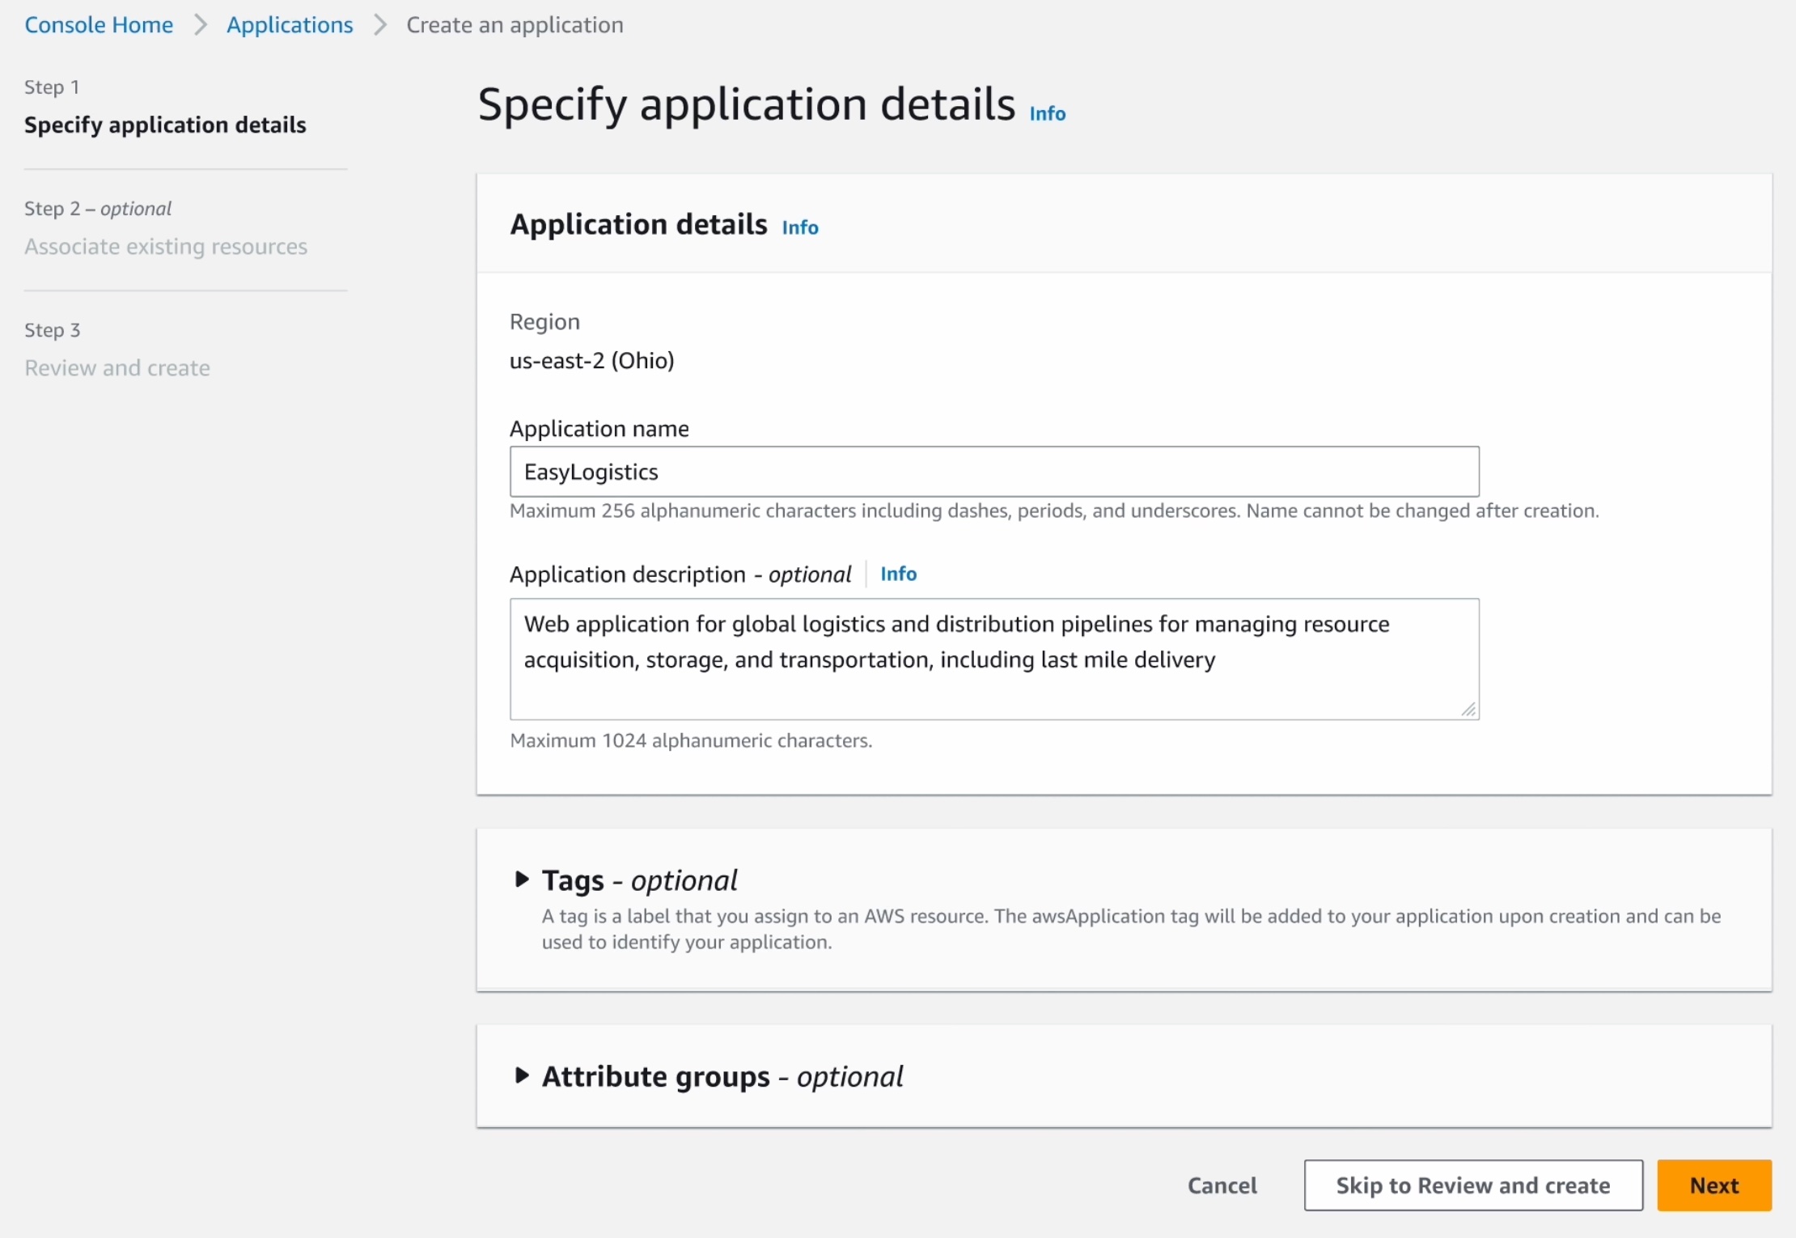Open Info link beside page title

coord(1047,114)
